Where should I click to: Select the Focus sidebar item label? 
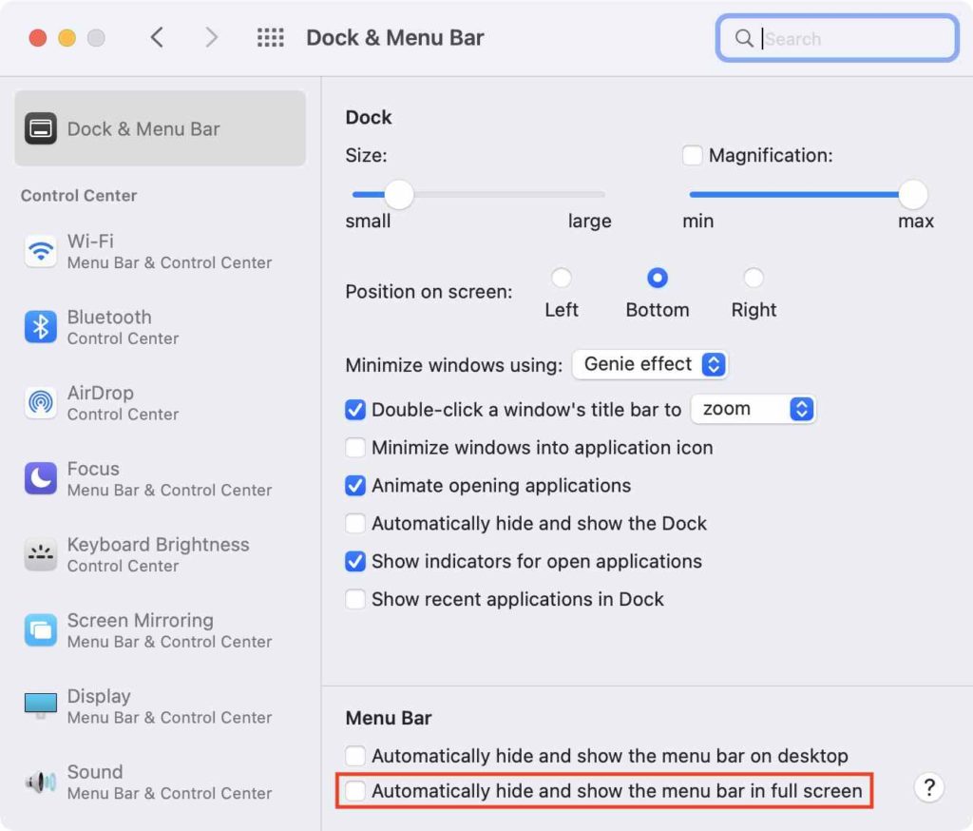click(93, 469)
